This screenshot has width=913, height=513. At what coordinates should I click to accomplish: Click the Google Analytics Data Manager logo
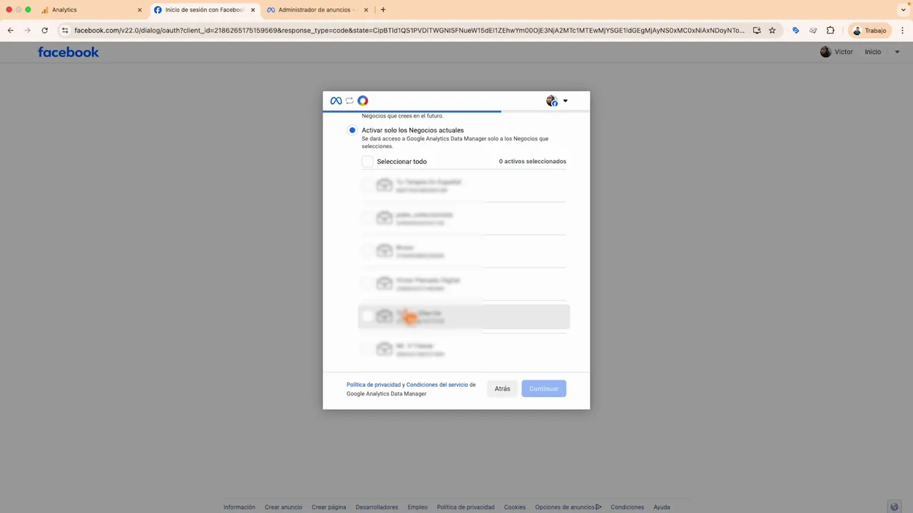pos(363,101)
